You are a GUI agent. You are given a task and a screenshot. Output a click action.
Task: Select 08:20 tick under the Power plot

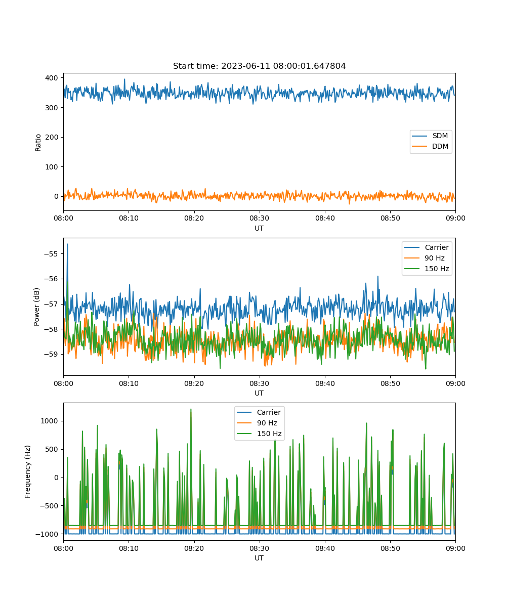[194, 383]
